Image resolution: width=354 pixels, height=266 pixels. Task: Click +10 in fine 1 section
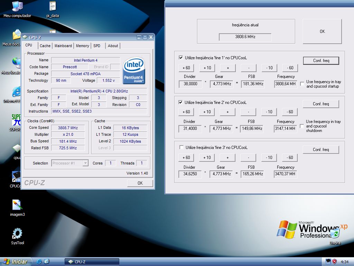(207, 68)
